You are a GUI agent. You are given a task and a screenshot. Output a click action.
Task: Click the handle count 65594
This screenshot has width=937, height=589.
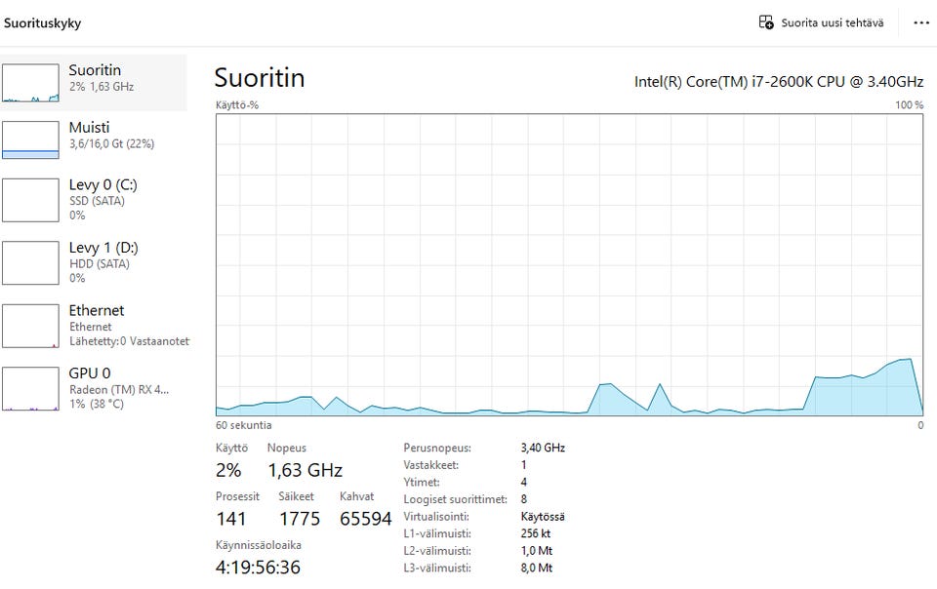point(366,519)
